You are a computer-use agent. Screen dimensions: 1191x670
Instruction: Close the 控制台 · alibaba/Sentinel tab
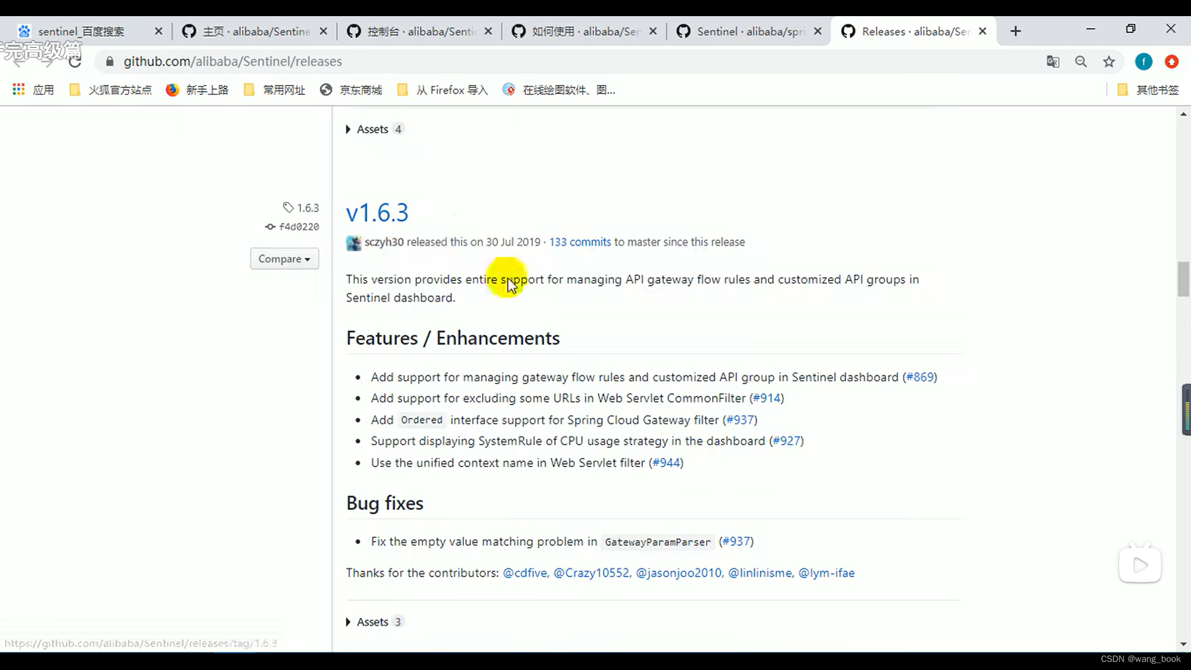(x=488, y=31)
